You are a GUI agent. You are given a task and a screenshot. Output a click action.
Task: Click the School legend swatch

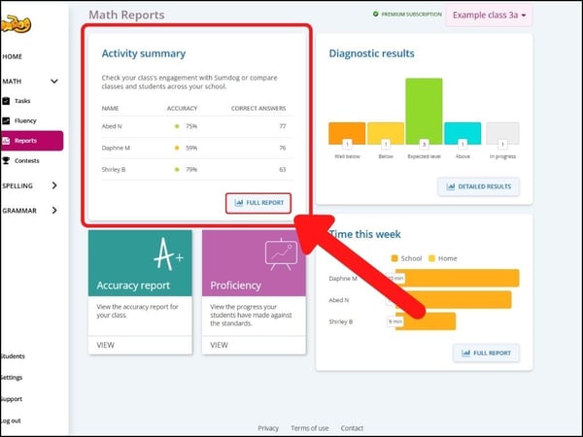click(x=394, y=258)
